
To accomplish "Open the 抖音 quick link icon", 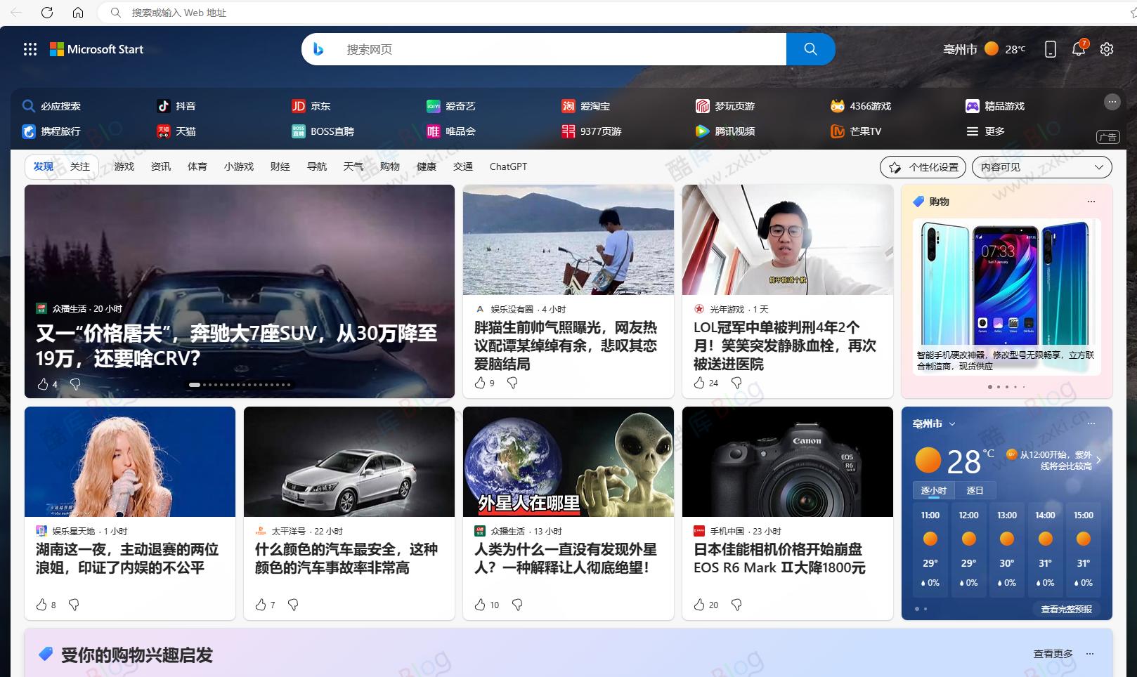I will click(163, 106).
